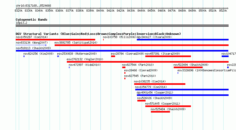
Task: Select the dgv4901n54 (Cooper2011) blue bar
Action: tap(183, 95)
